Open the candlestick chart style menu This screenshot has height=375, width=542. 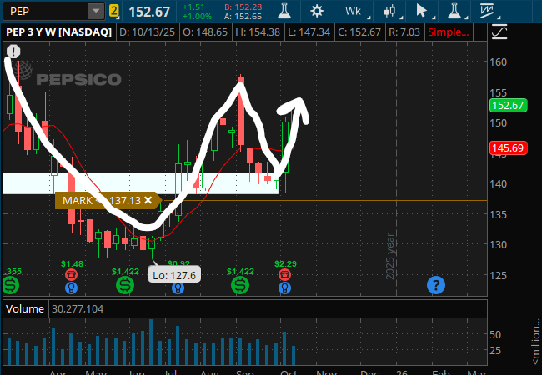pyautogui.click(x=390, y=11)
